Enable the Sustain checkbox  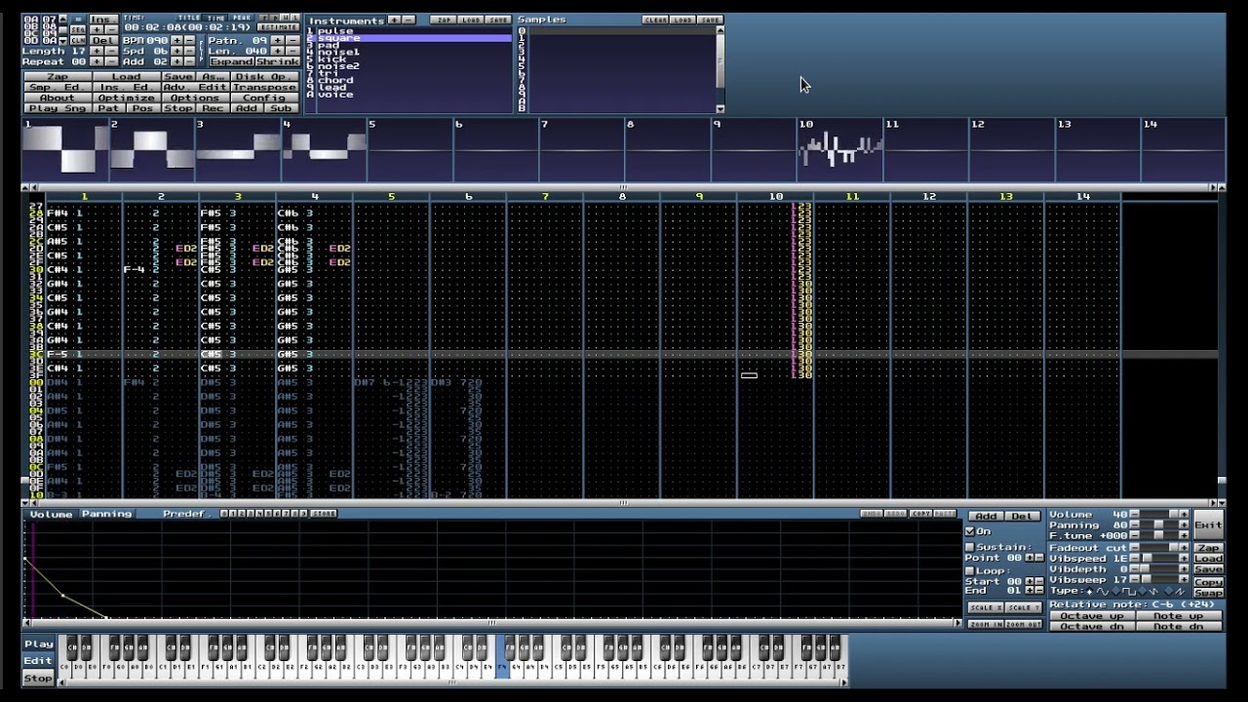969,547
